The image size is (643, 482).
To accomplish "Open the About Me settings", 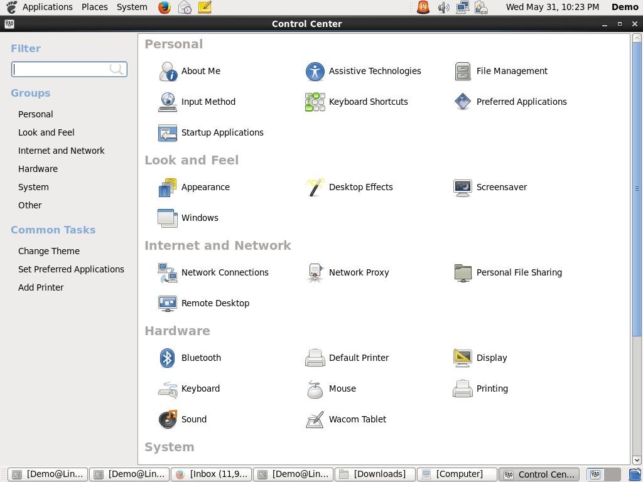I will (201, 71).
